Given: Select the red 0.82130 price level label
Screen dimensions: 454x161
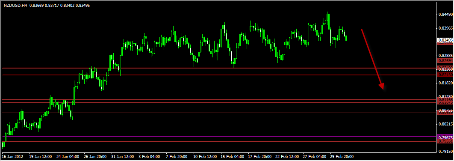Looking at the screenshot, I should coord(445,75).
